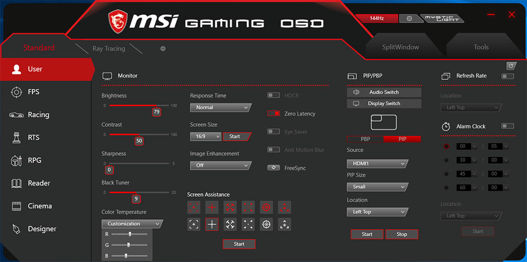Select Reader mode in the sidebar

coord(45,183)
